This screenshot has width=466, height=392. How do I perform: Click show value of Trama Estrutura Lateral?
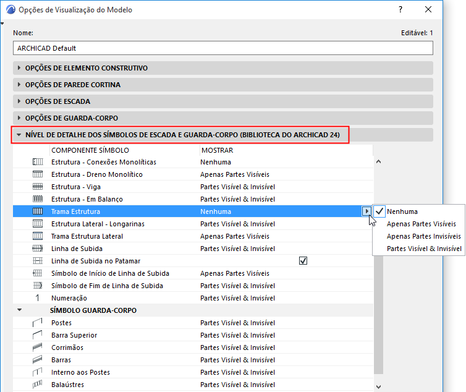(235, 236)
